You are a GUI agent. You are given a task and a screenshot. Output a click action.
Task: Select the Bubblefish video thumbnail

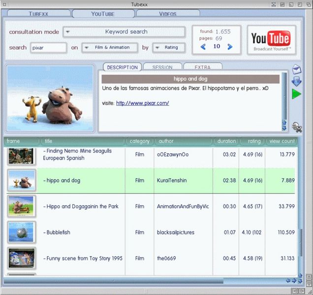click(22, 232)
